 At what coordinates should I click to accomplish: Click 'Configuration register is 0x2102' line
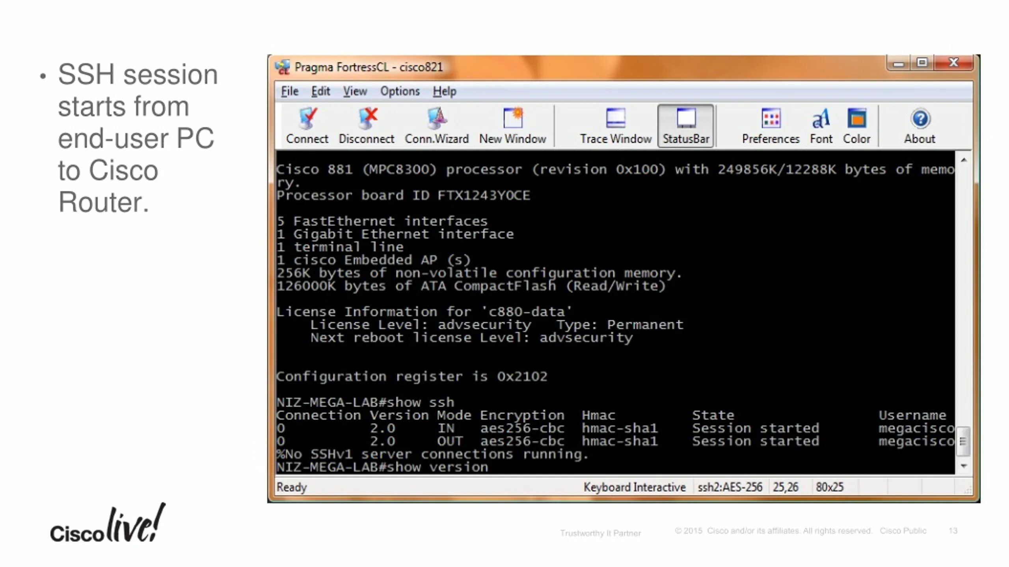412,377
